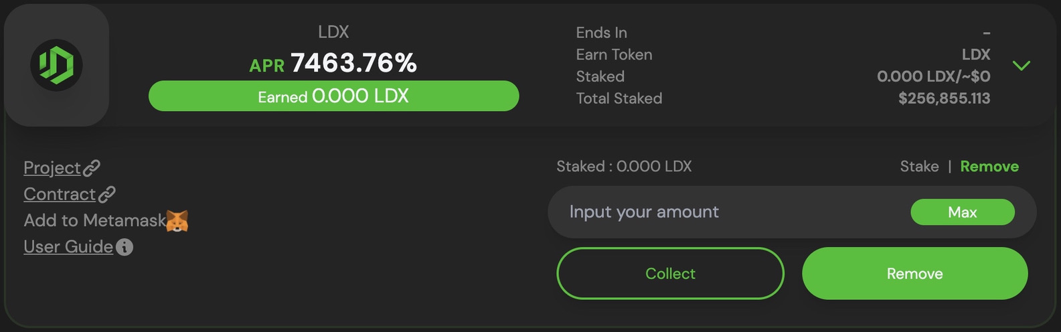
Task: Open the Project link
Action: (x=52, y=167)
